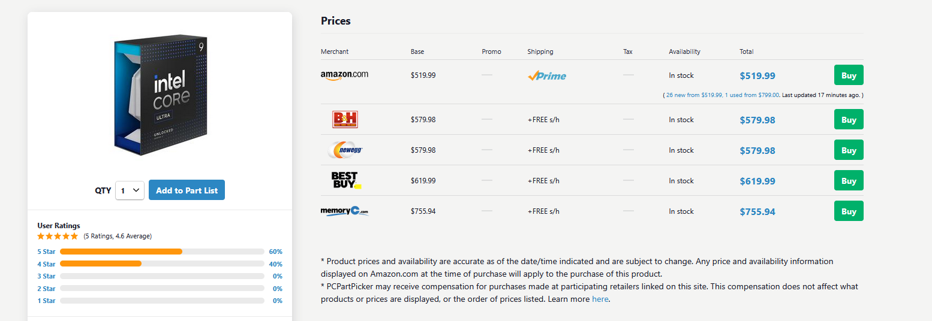Click the Best Buy logo
The height and width of the screenshot is (321, 932).
(x=346, y=181)
